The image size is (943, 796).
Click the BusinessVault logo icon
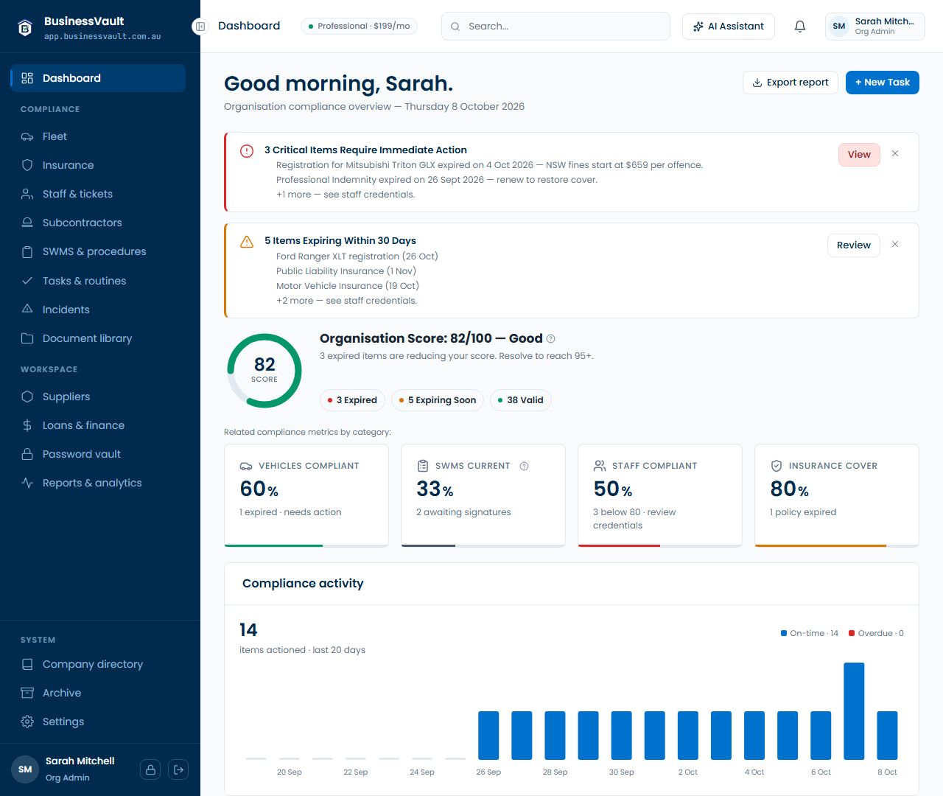[x=25, y=28]
